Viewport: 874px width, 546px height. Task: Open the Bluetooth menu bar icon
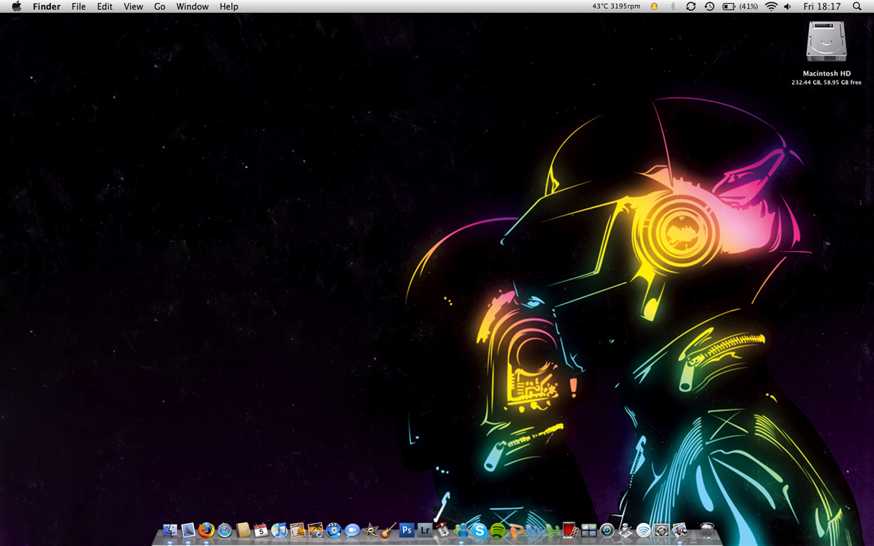pyautogui.click(x=673, y=6)
